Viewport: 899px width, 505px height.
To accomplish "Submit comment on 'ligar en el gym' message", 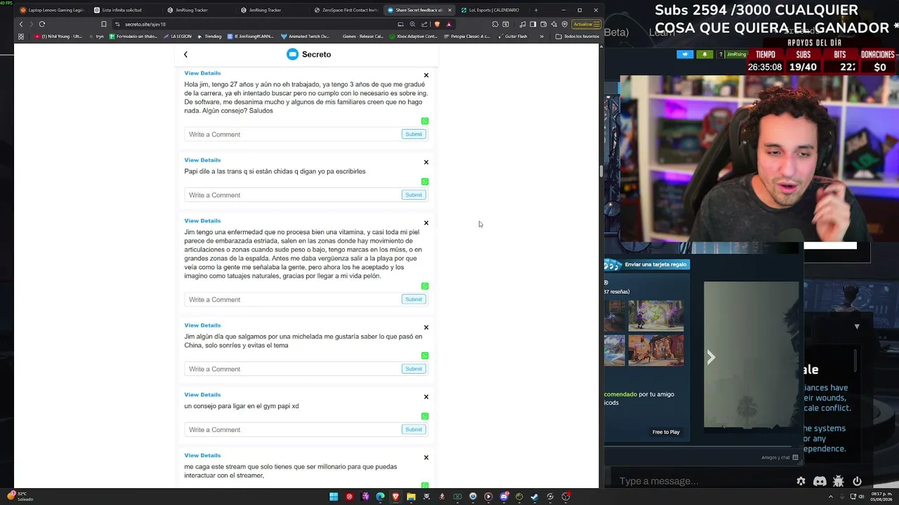I will click(414, 429).
